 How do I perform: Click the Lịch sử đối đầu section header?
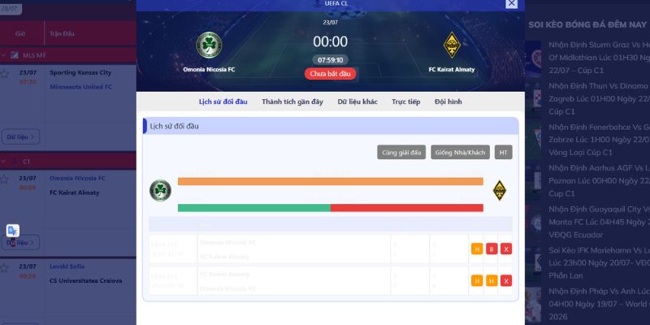coord(331,126)
